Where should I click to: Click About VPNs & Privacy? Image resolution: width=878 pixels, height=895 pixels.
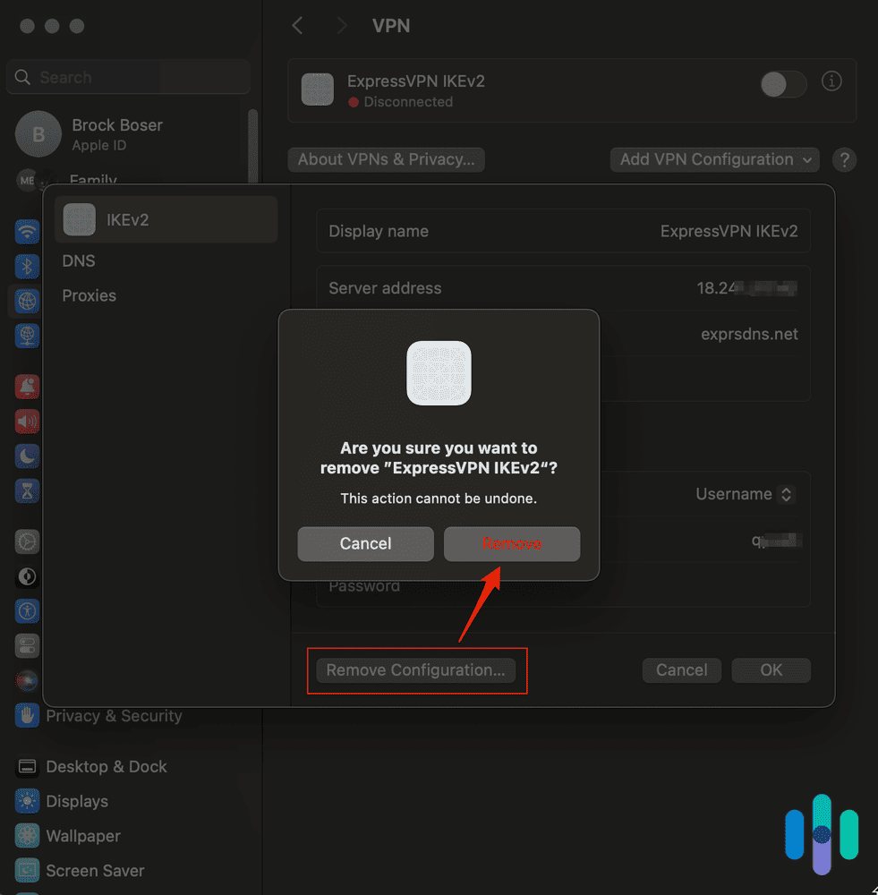click(386, 159)
